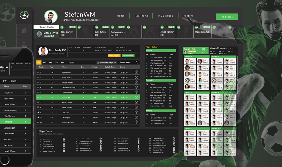Add Jameis Winston with plus icon
282x167 pixels.
click(136, 122)
